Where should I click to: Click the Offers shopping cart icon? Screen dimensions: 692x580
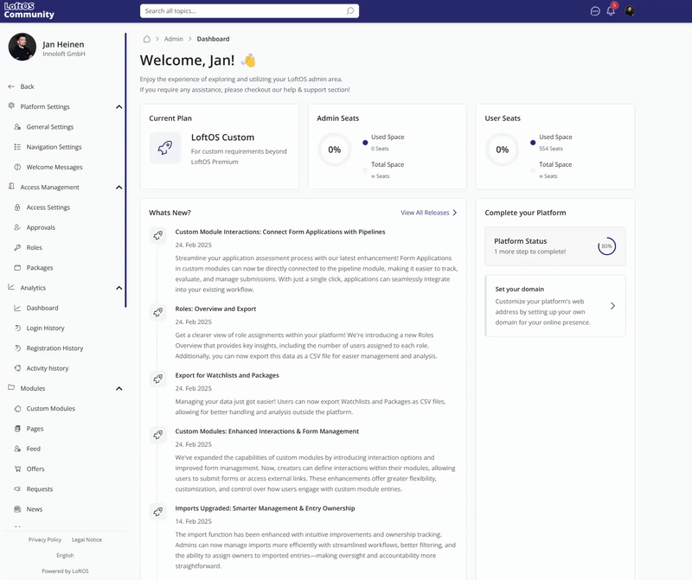[x=17, y=469]
